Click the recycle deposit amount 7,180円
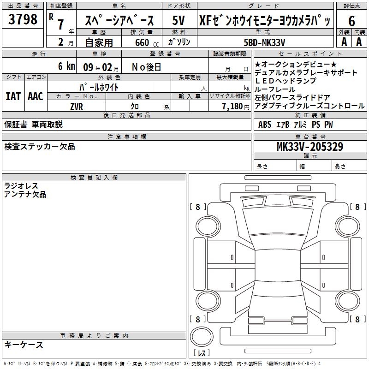369x369 pixels. [233, 107]
